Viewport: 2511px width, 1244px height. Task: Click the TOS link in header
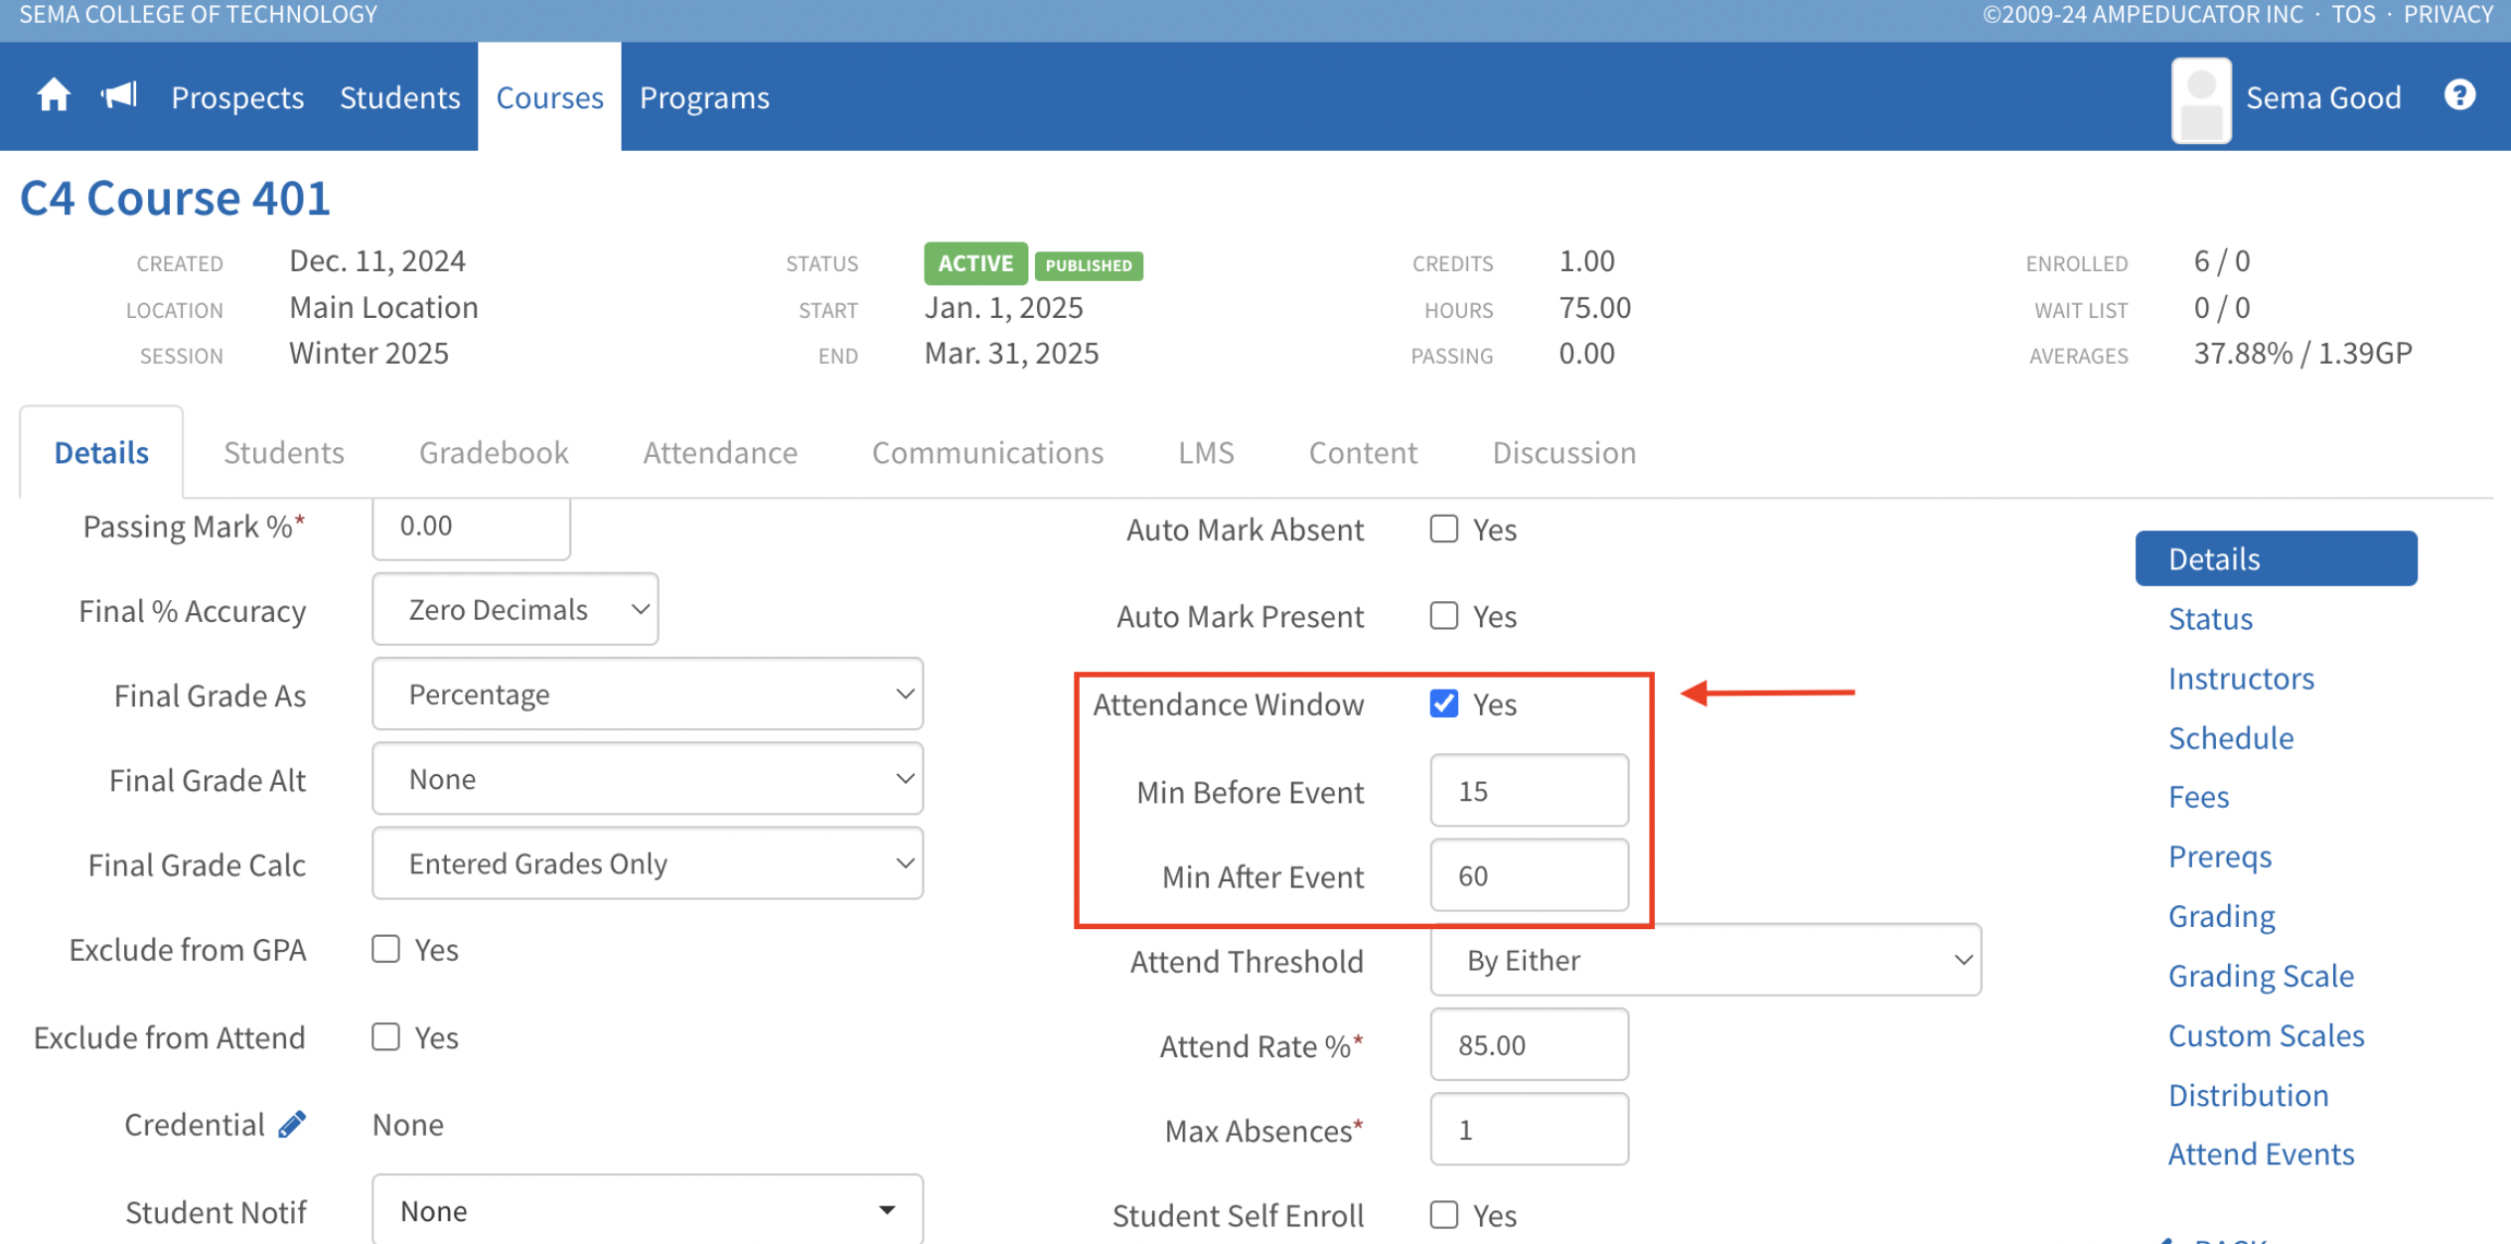pyautogui.click(x=2353, y=14)
